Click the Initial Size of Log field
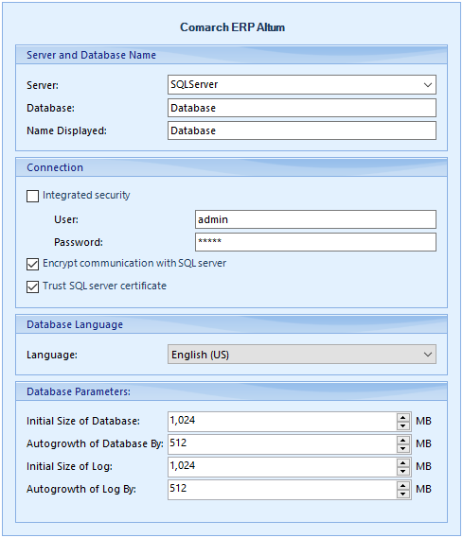463x538 pixels. click(282, 467)
